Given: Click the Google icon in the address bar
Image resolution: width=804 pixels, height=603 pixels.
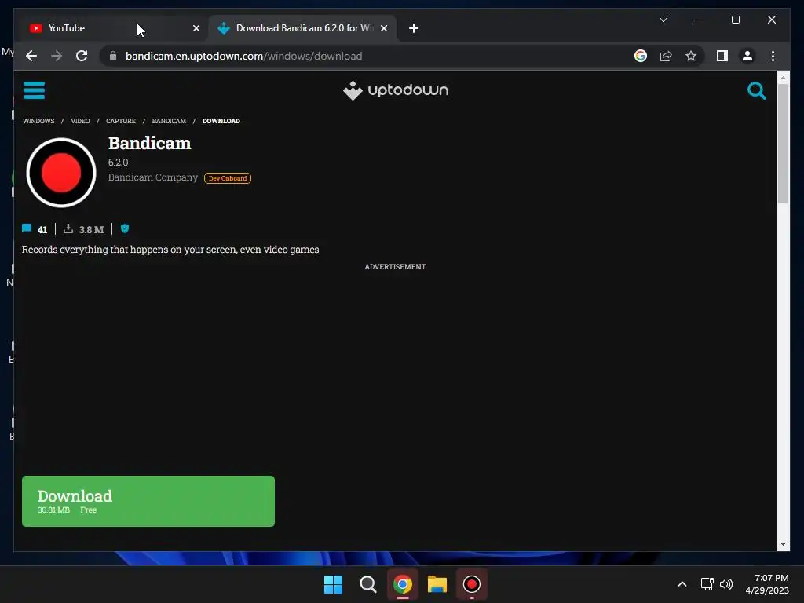Looking at the screenshot, I should click(641, 56).
